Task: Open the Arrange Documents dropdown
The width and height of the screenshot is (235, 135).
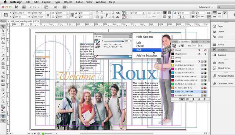Action: [x=65, y=7]
